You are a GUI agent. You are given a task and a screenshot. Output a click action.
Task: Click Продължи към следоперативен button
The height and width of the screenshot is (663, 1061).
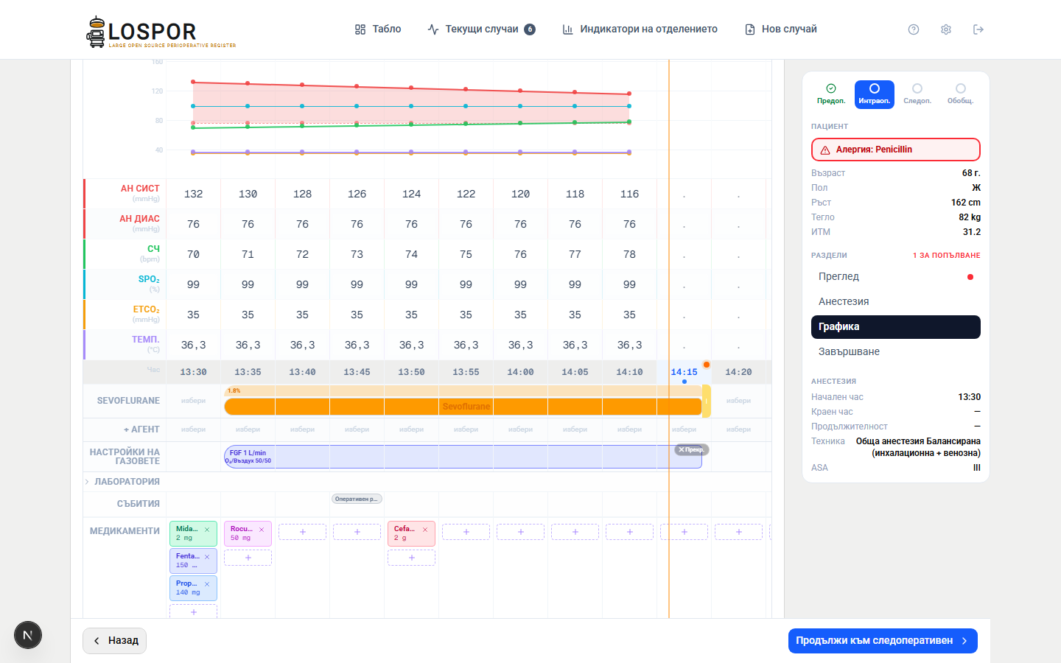pyautogui.click(x=883, y=641)
